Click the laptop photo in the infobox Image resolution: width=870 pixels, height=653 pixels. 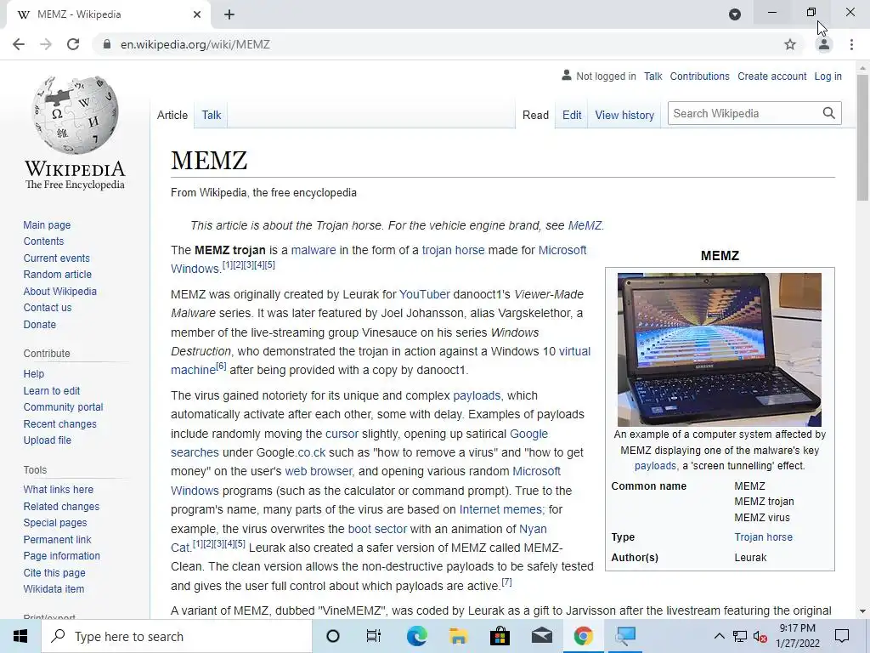720,349
